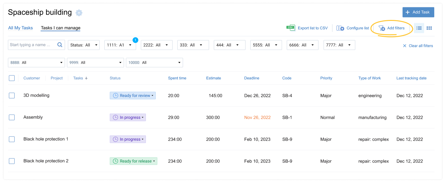Click the blue filter count badge on 1111
446x184 pixels.
135,40
